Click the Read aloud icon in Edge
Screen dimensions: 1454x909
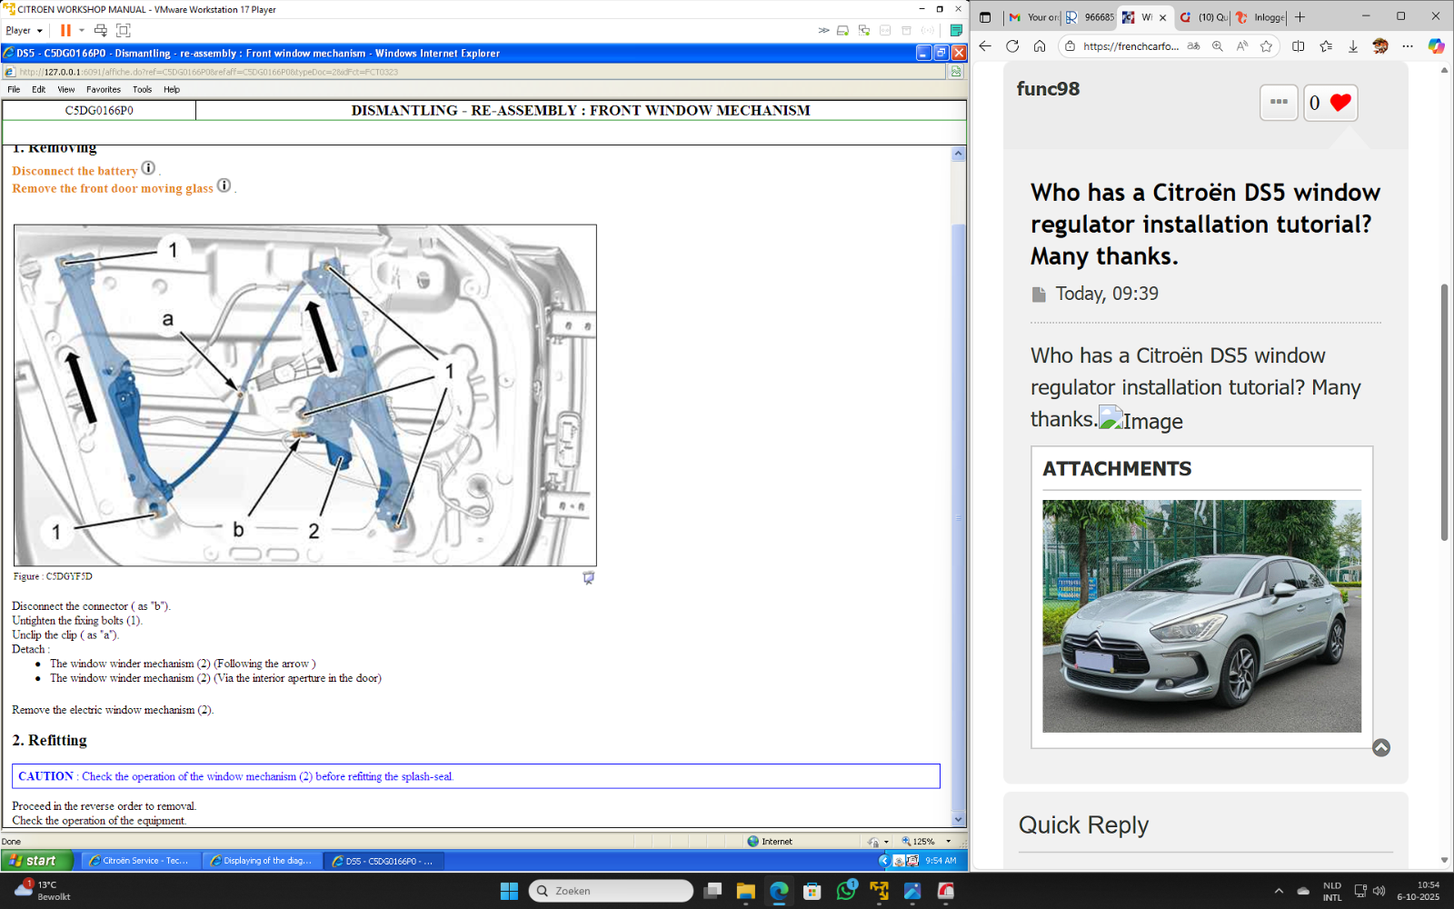[x=1242, y=46]
